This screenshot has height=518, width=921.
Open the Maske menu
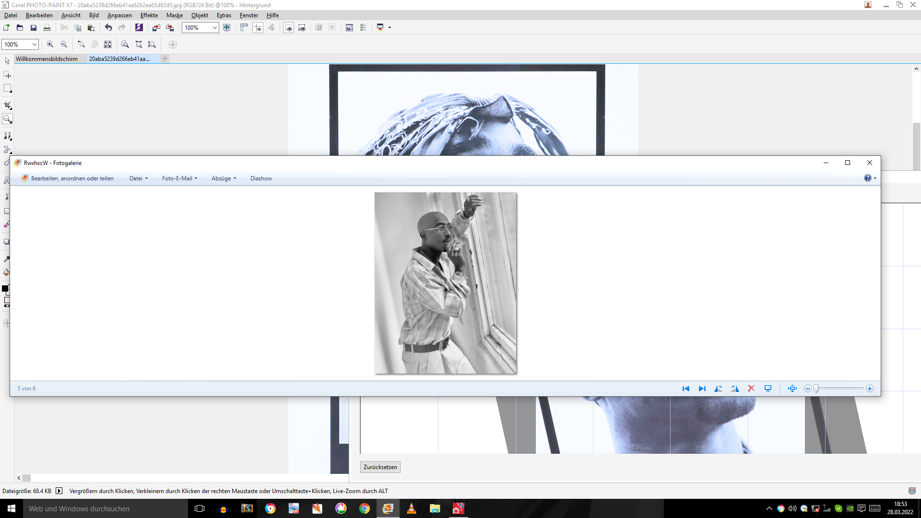click(x=175, y=15)
